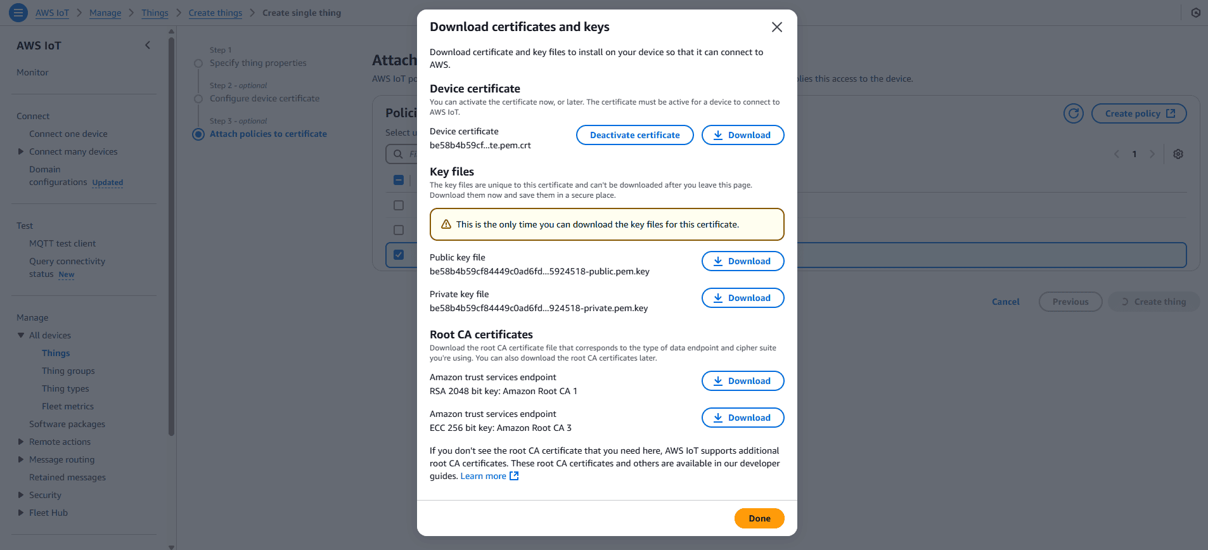Collapse the AWS IoT sidebar panel
This screenshot has height=550, width=1208.
148,45
